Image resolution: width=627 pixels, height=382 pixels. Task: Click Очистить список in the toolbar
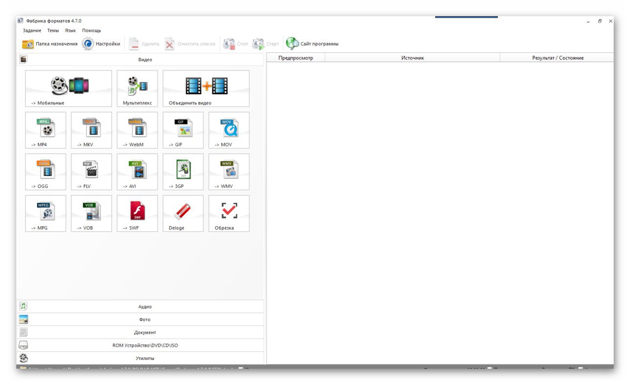(x=190, y=44)
